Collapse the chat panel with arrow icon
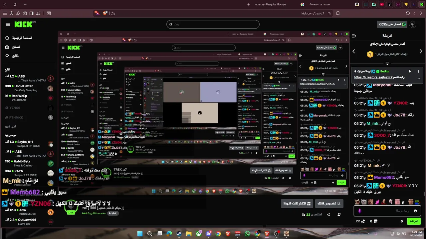The width and height of the screenshot is (426, 239). (x=354, y=36)
